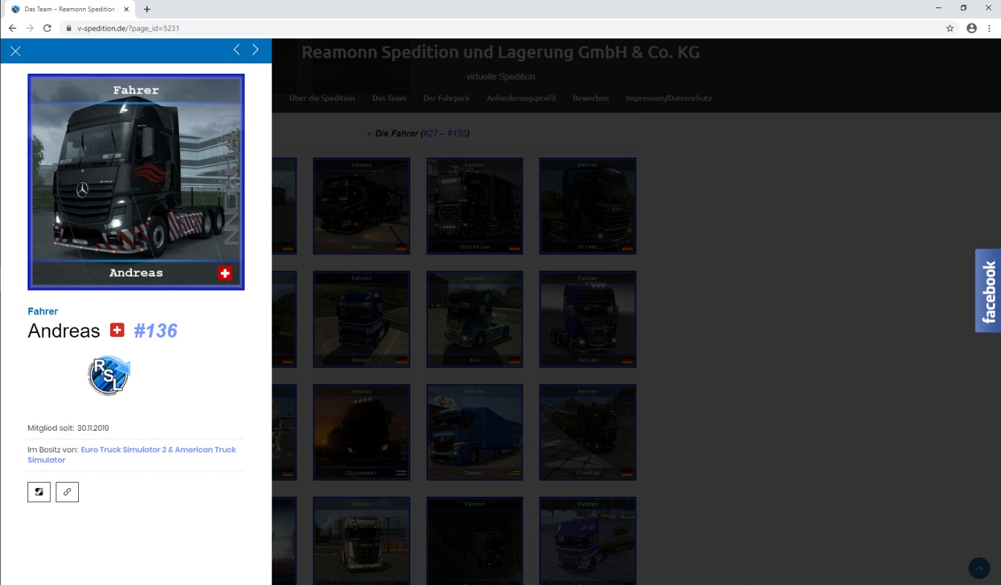The width and height of the screenshot is (1001, 585).
Task: Open the Der Fuhrpark menu item
Action: (x=446, y=98)
